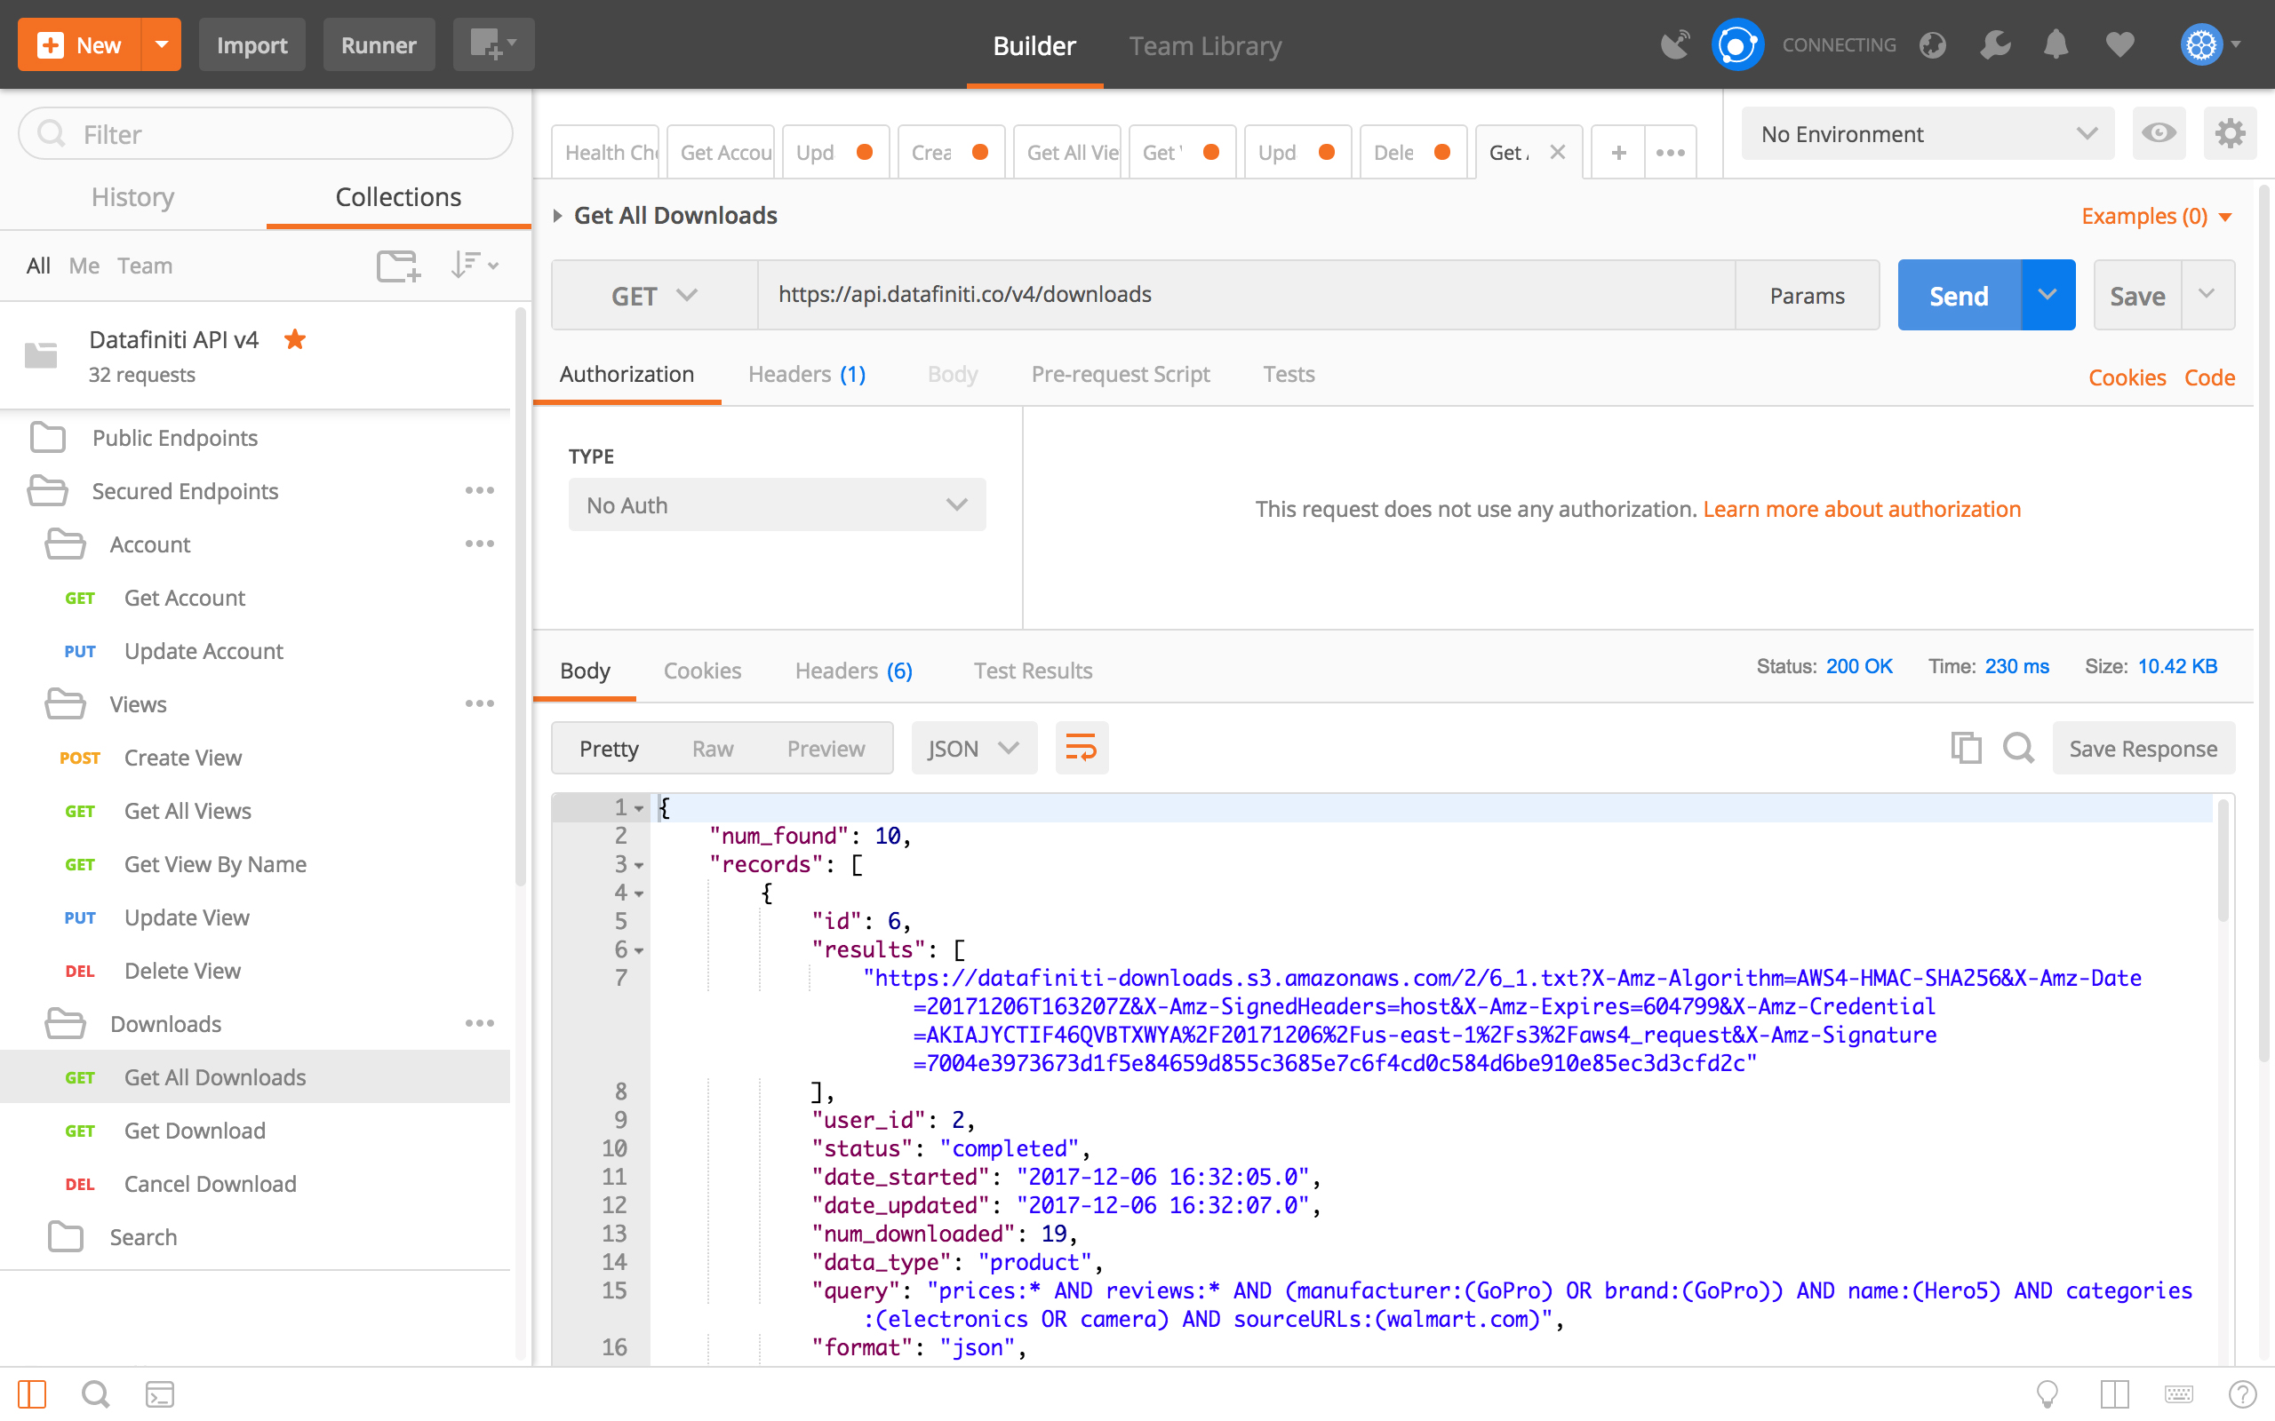
Task: Open Secured Endpoints folder options menu
Action: coord(480,490)
